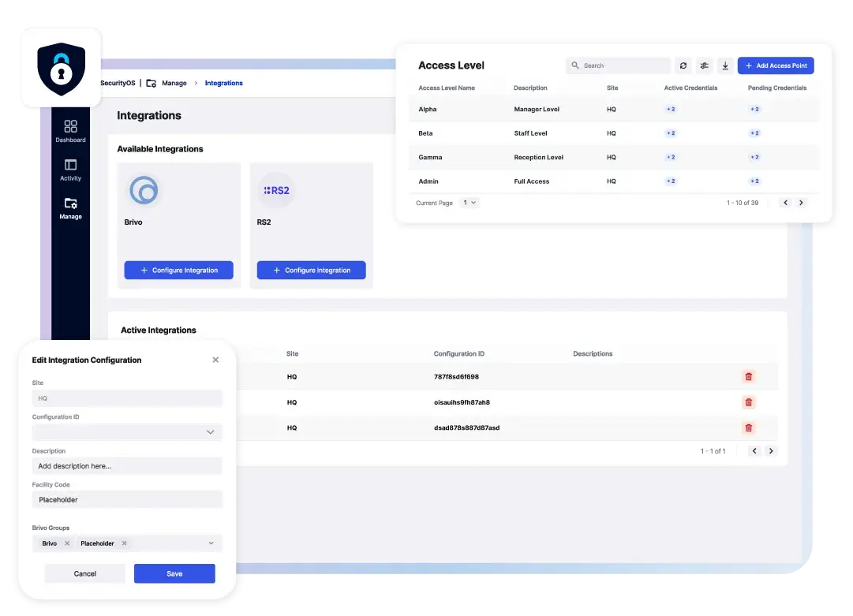Image resolution: width=853 pixels, height=616 pixels.
Task: Click Configure Integration under RS2
Action: [x=311, y=271]
